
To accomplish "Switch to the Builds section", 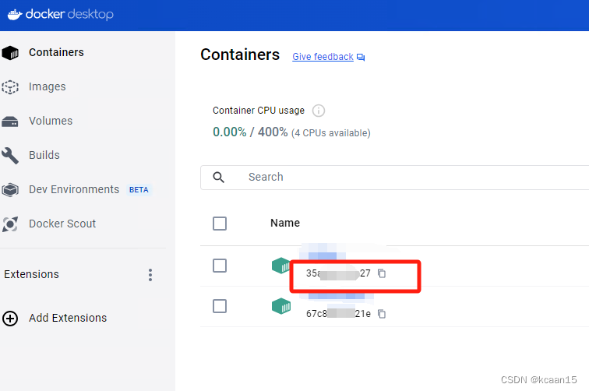I will click(44, 155).
